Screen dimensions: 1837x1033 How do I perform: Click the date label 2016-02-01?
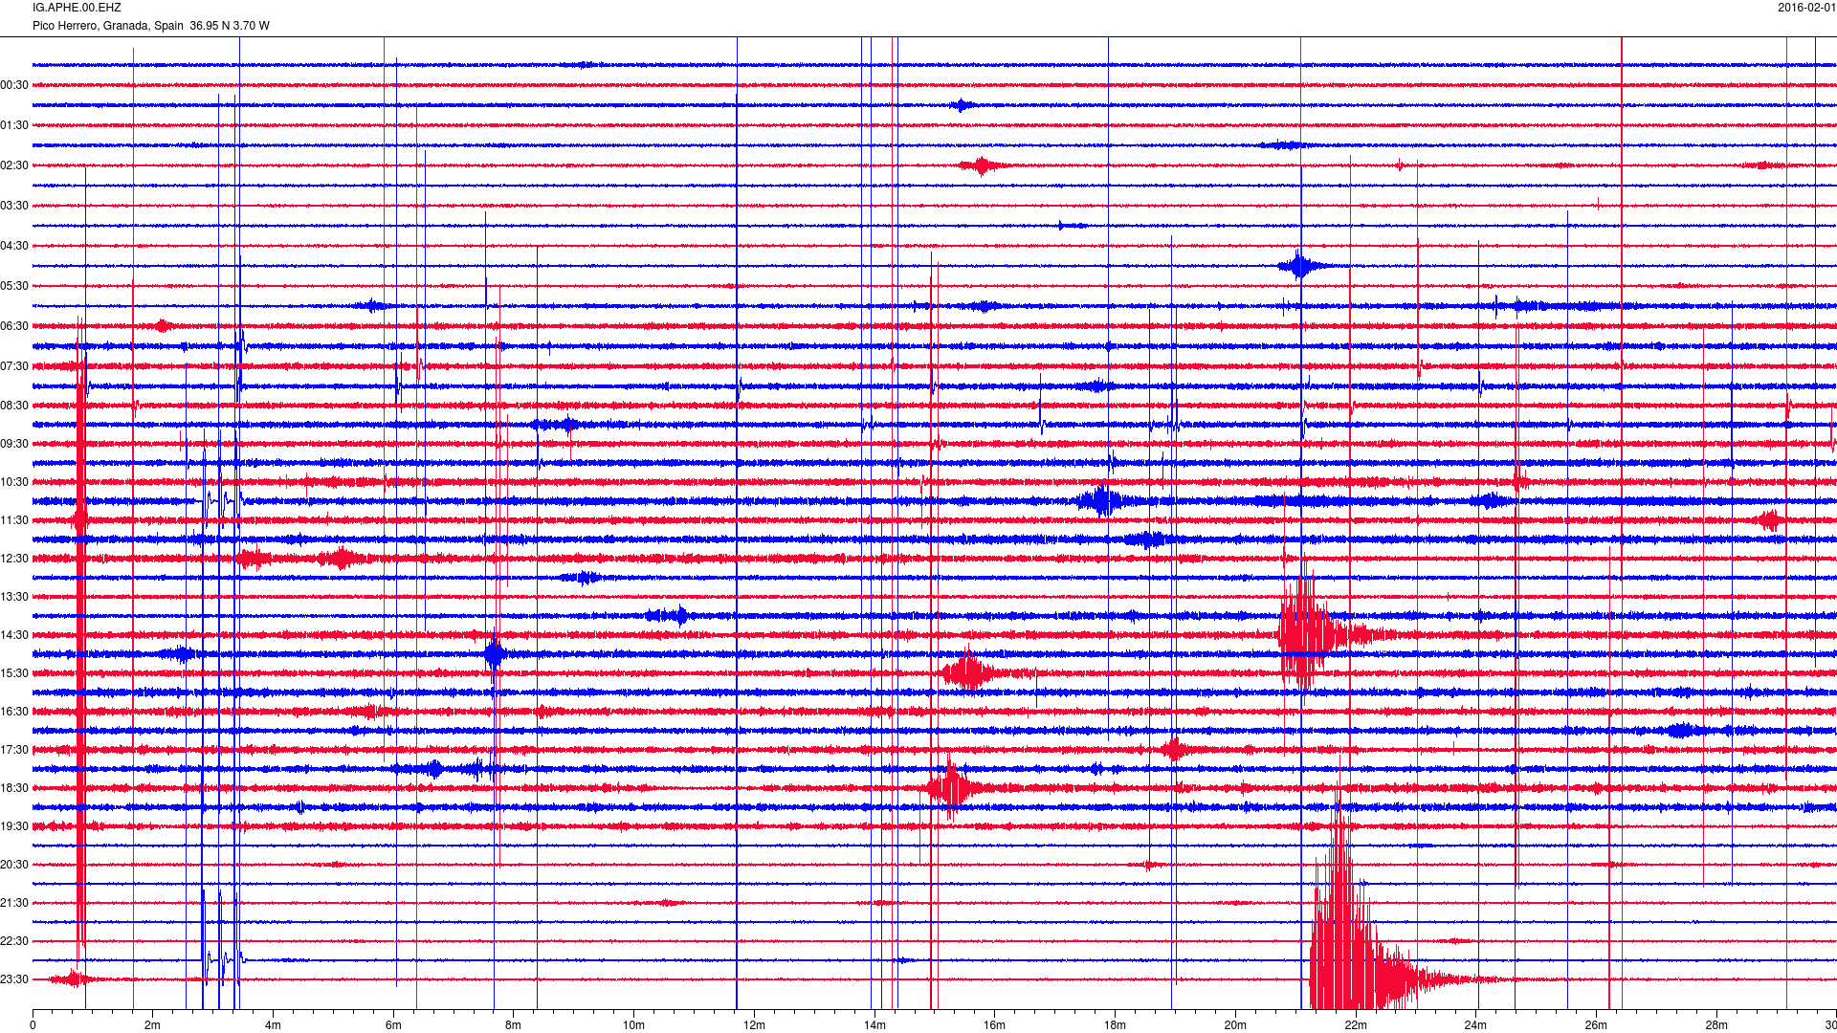click(x=1806, y=8)
